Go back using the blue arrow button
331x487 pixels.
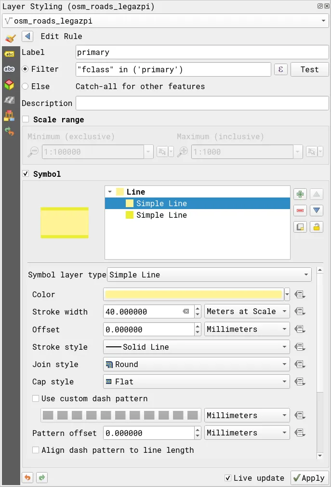click(27, 37)
